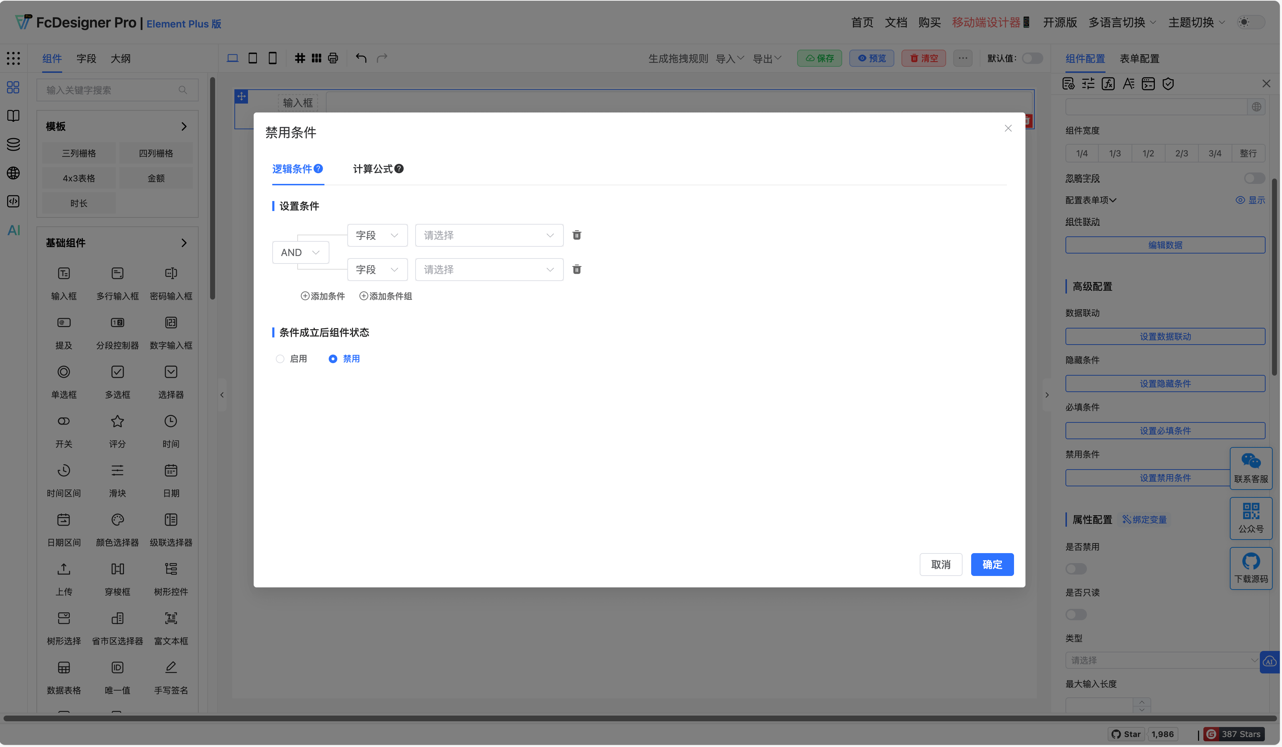Select the tablet viewport icon
The width and height of the screenshot is (1282, 747).
tap(253, 58)
